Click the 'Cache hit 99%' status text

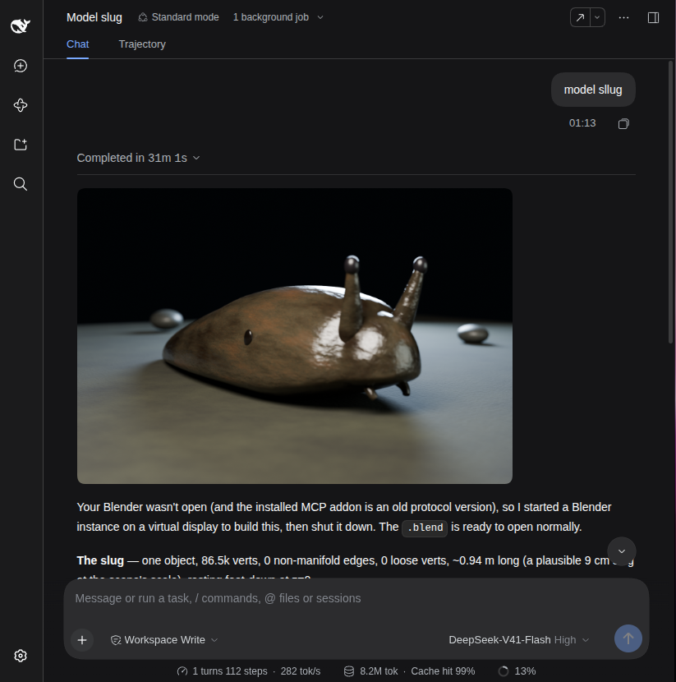click(443, 671)
